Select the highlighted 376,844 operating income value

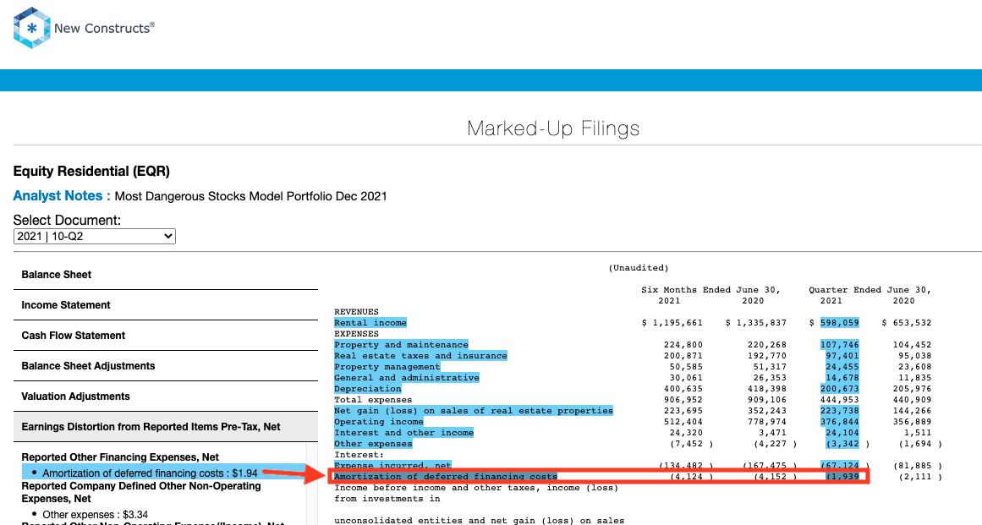840,422
